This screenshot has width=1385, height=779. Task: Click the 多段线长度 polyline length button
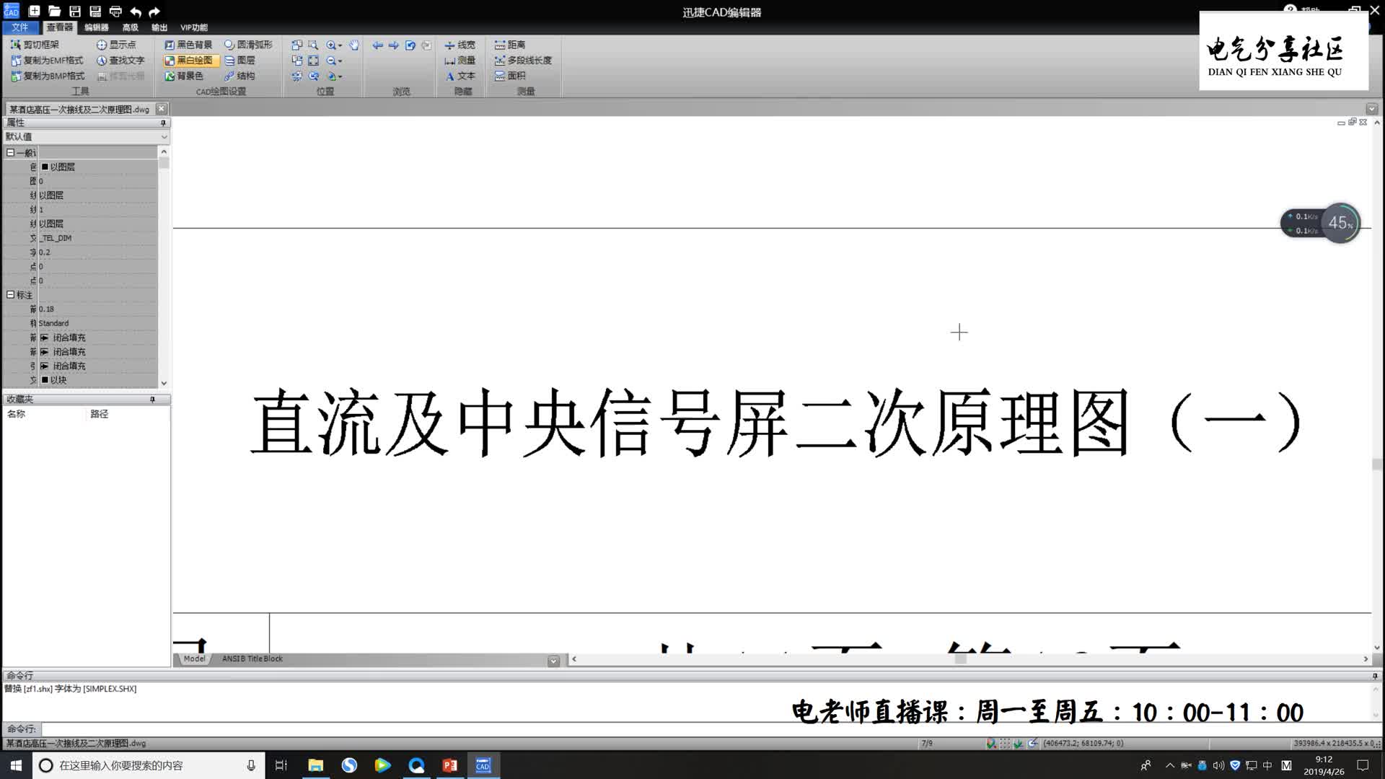point(523,61)
